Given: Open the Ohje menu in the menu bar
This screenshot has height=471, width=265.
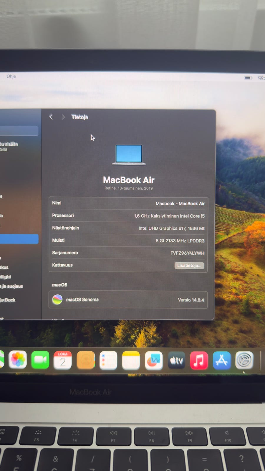Looking at the screenshot, I should pos(11,76).
